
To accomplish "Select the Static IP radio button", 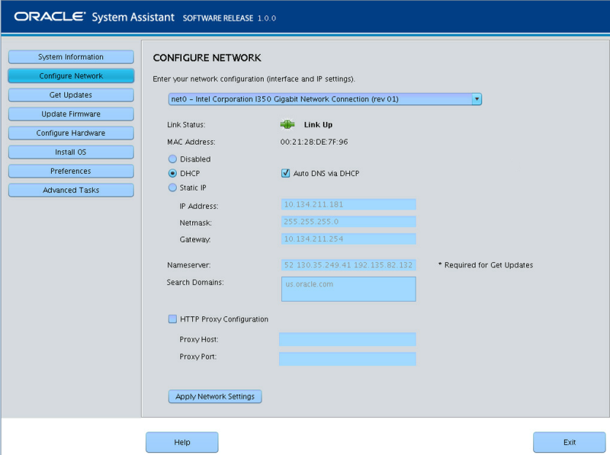I will [172, 187].
